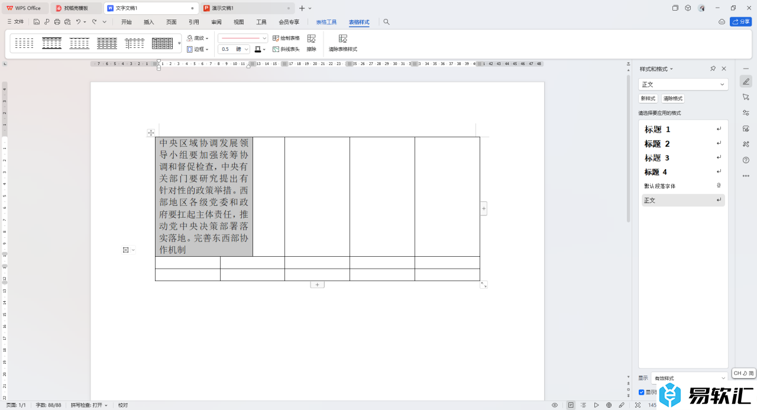Click the vertical document scrollbar

click(628, 148)
